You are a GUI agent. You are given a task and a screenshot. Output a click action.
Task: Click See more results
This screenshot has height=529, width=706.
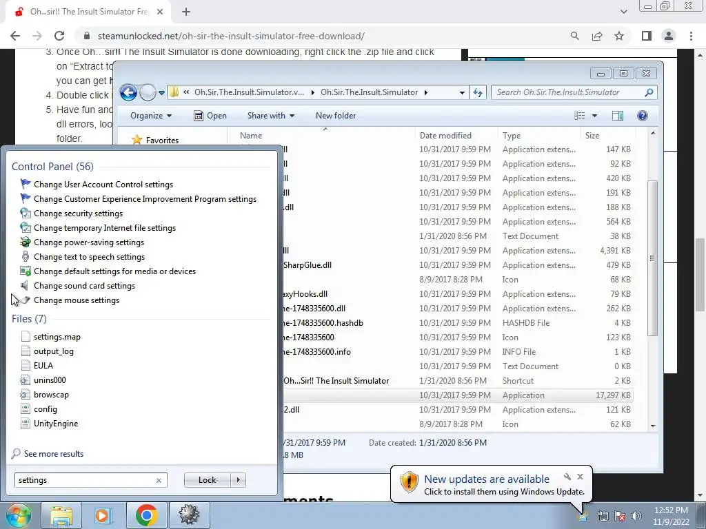tap(54, 454)
